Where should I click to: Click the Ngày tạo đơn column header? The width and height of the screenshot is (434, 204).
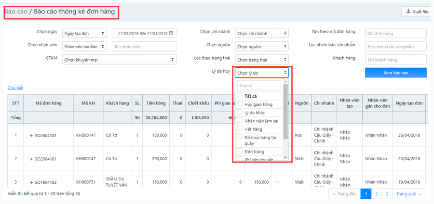pos(409,103)
